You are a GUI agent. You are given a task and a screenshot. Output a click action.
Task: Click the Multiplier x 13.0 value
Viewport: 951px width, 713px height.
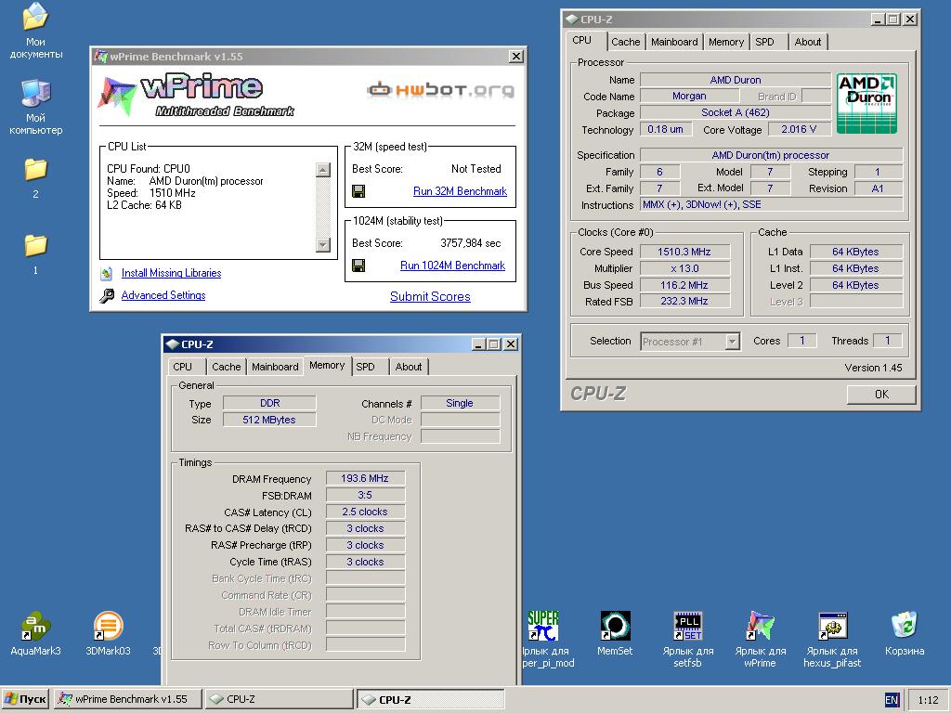tap(684, 268)
